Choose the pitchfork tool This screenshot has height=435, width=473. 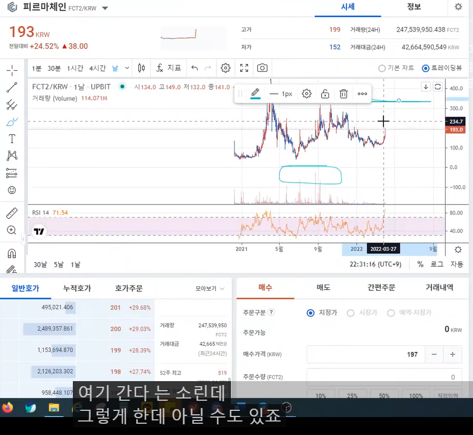tap(12, 104)
